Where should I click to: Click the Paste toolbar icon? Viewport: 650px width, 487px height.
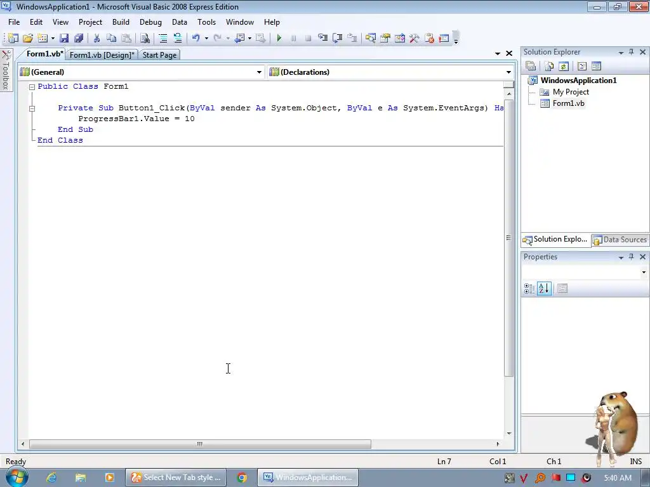point(126,38)
